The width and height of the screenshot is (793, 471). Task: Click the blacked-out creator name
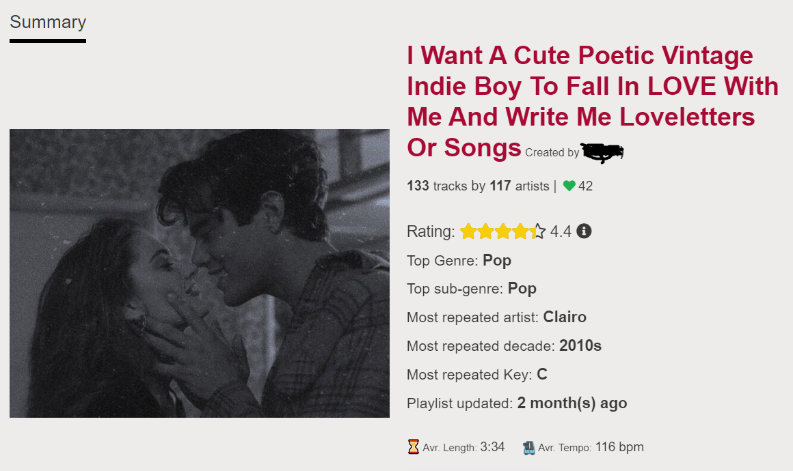coord(602,152)
